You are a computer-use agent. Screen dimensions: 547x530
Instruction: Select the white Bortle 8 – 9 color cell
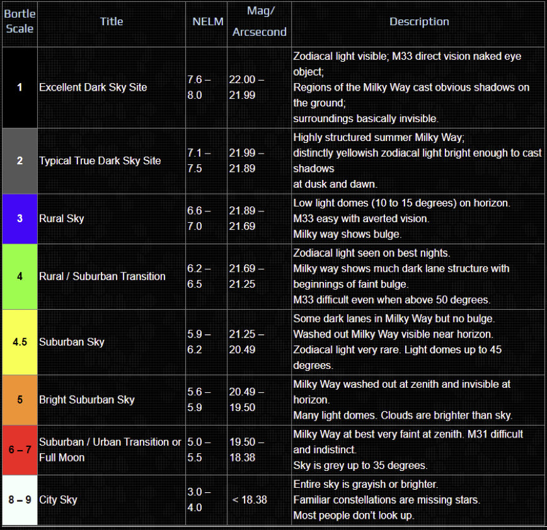coord(20,500)
